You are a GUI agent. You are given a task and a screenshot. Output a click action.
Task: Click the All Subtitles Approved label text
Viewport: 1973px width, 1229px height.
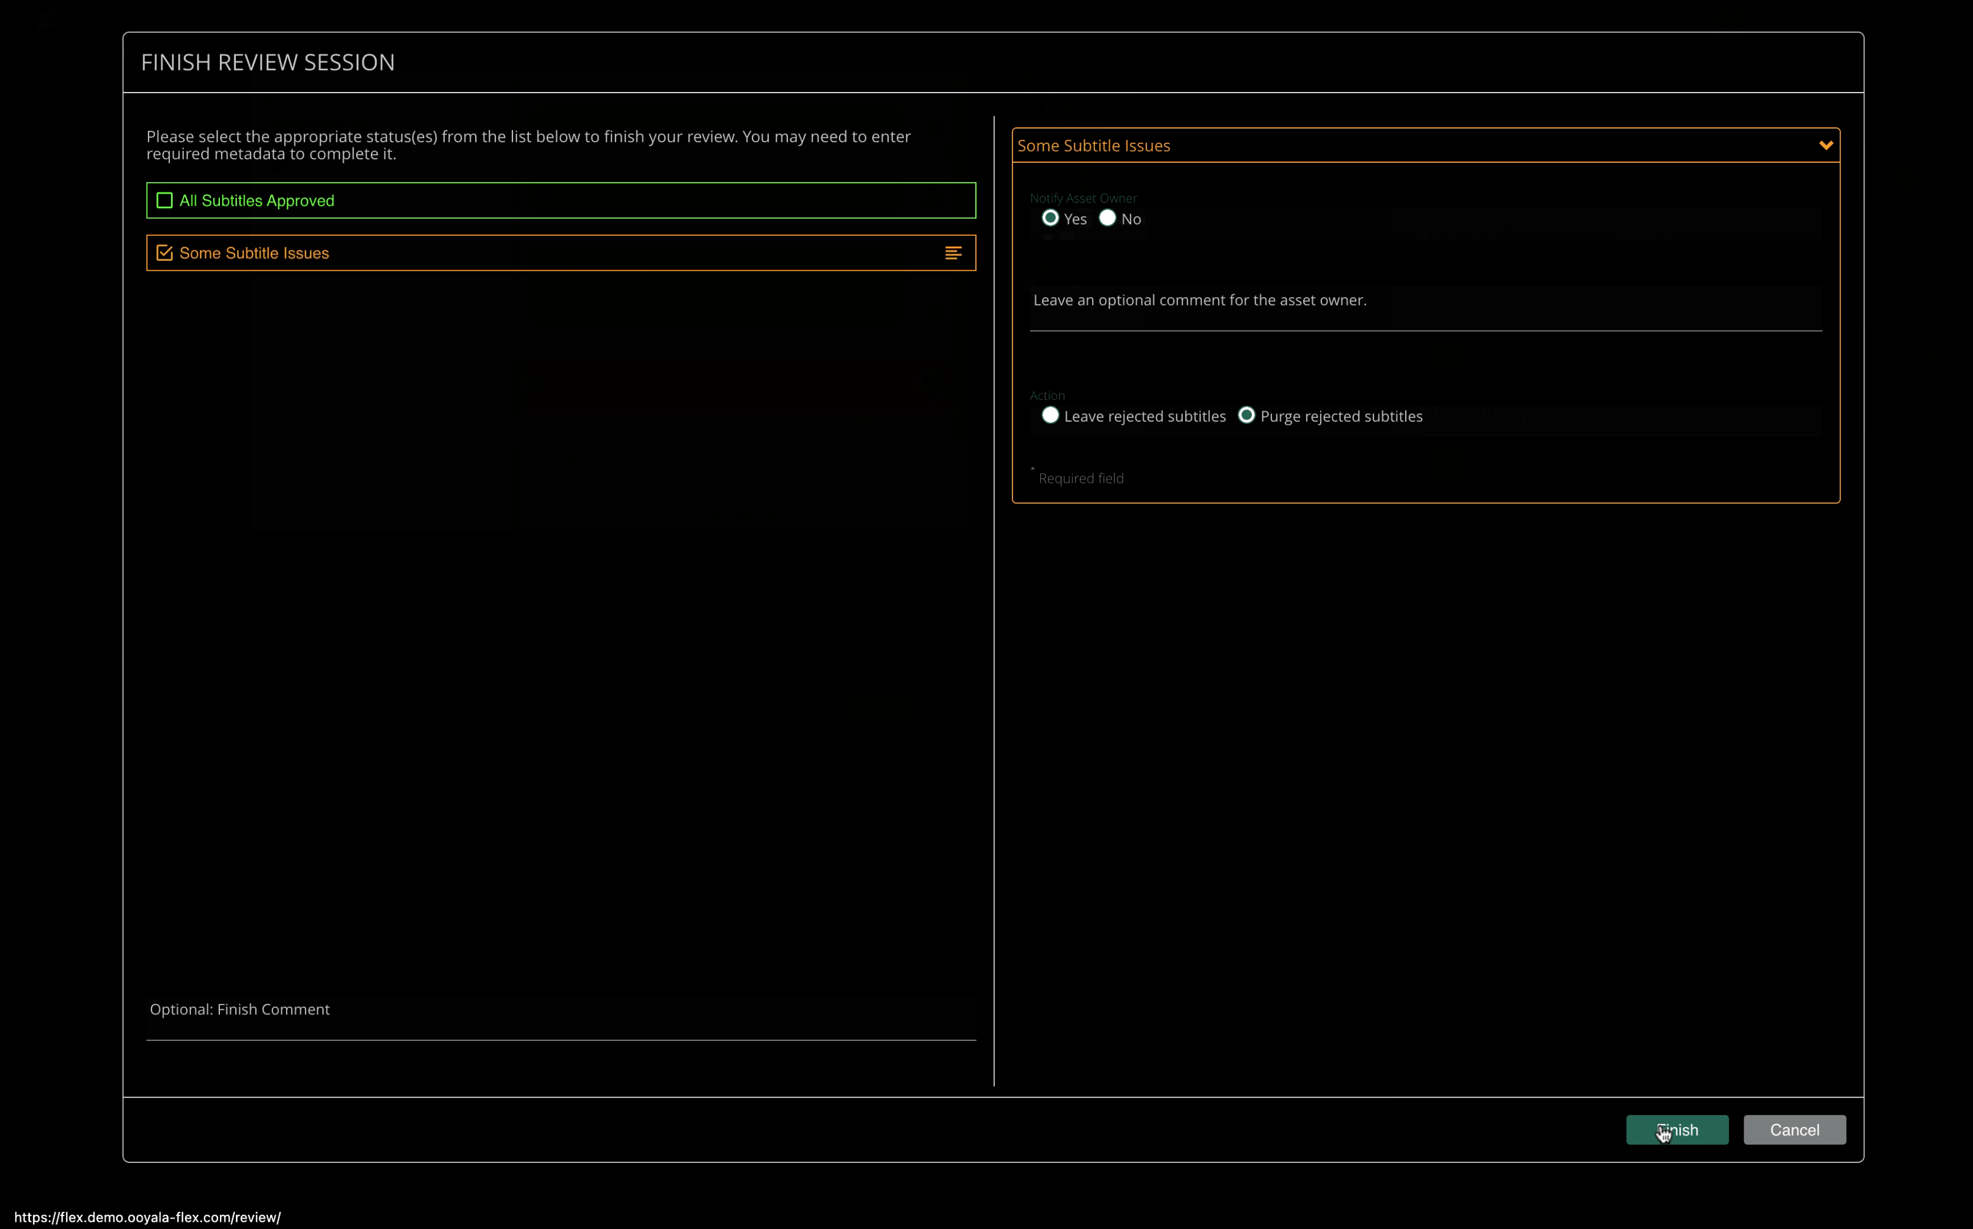pyautogui.click(x=257, y=201)
